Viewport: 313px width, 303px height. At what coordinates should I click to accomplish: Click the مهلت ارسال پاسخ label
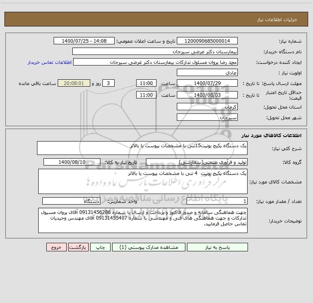282,83
